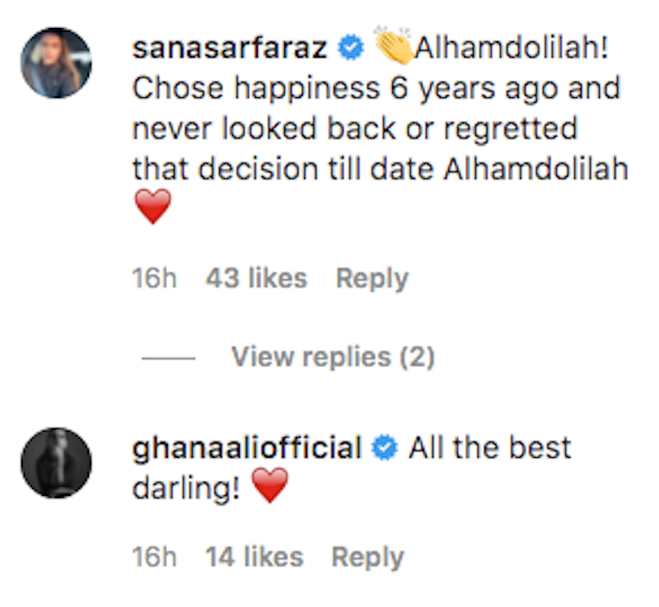Click red heart emoji under sanasarfaraz's comment

[152, 207]
